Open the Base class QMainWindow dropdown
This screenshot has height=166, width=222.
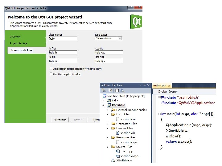coord(120,38)
